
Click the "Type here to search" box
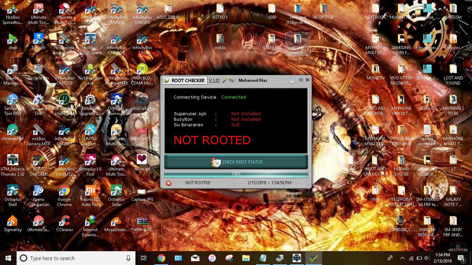click(76, 258)
